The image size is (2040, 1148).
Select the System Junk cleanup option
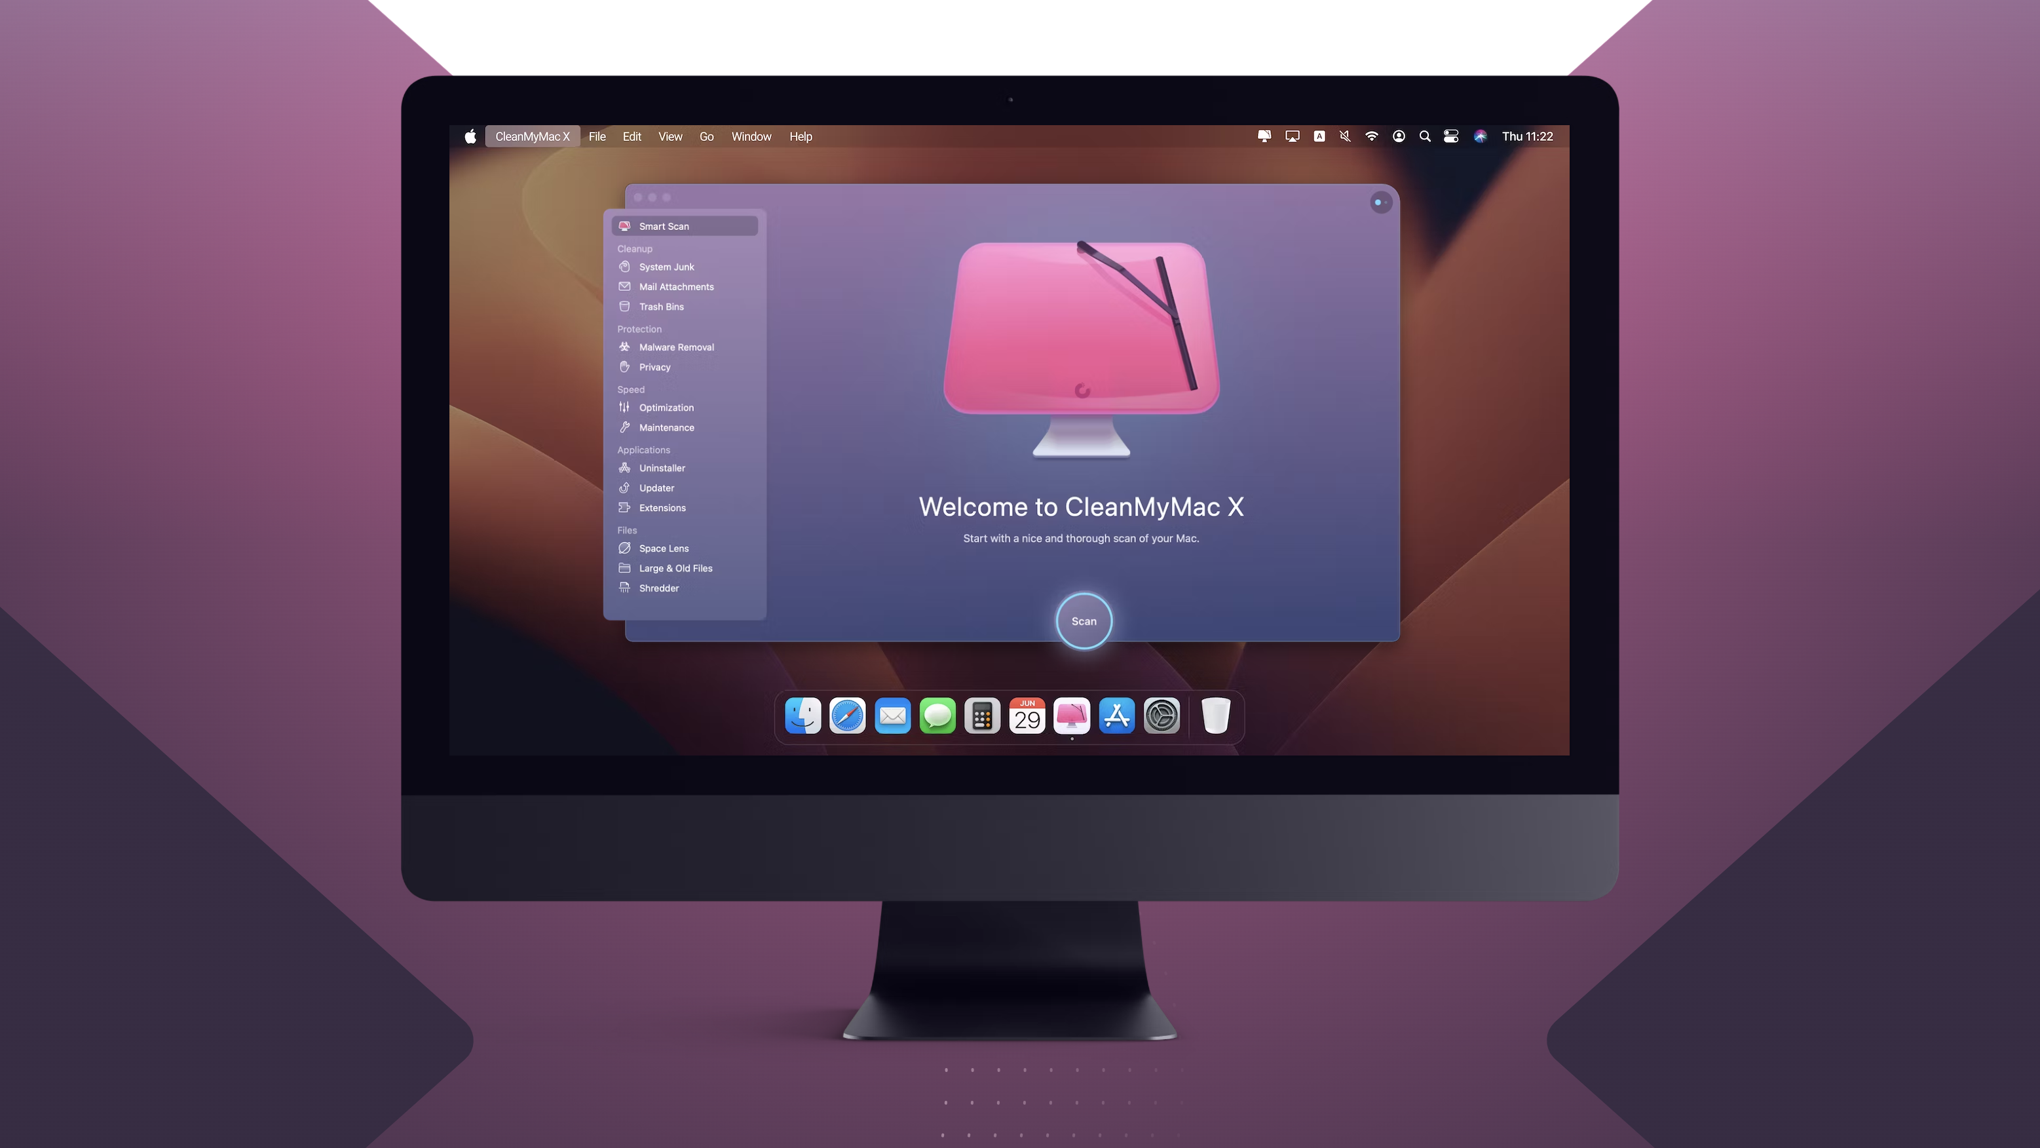click(x=667, y=266)
